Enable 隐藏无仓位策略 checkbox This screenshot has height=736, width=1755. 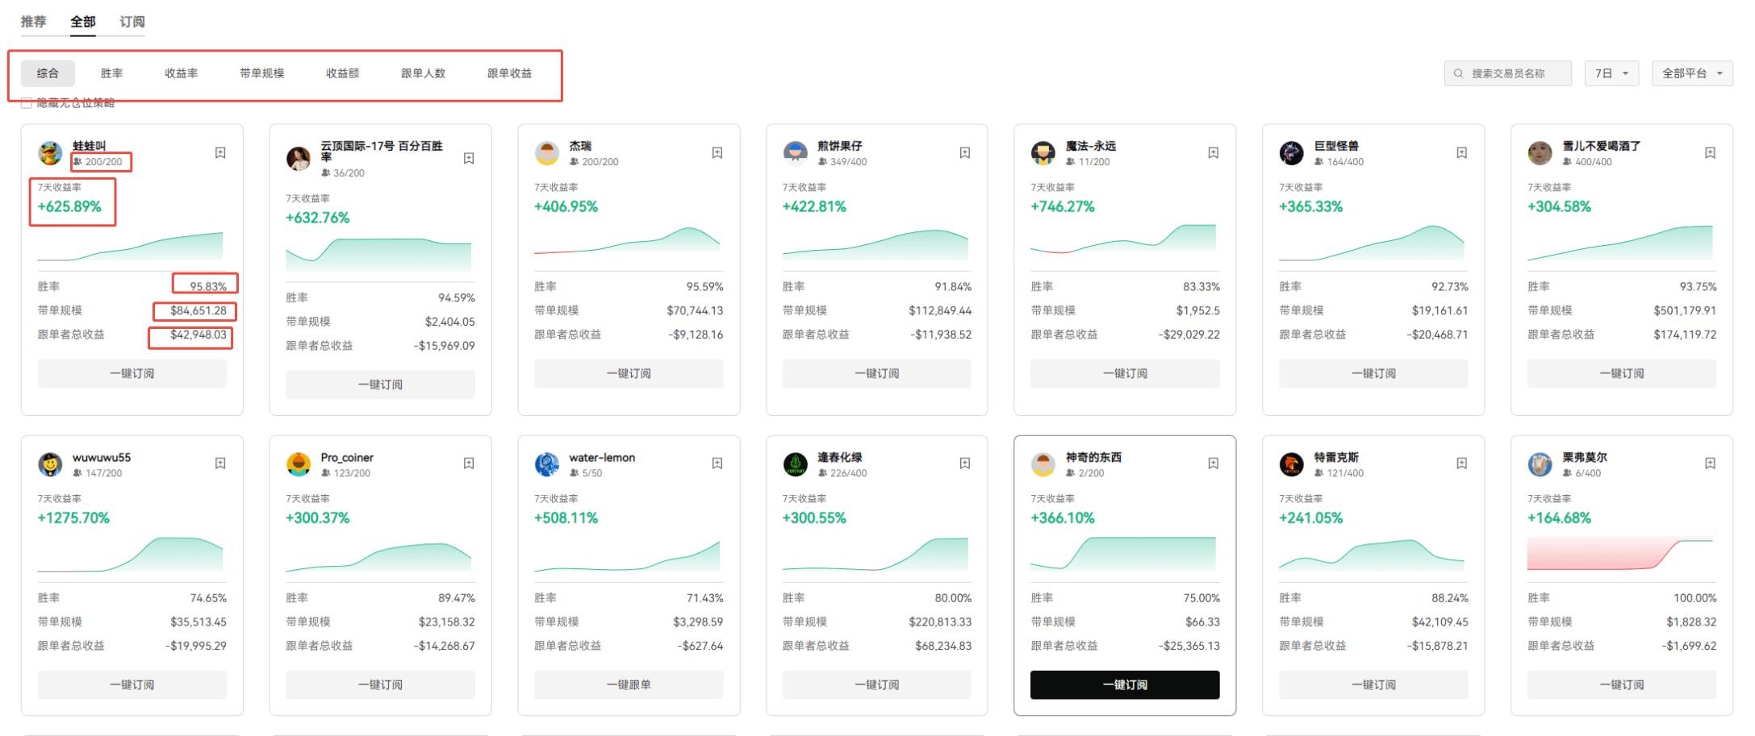[25, 102]
